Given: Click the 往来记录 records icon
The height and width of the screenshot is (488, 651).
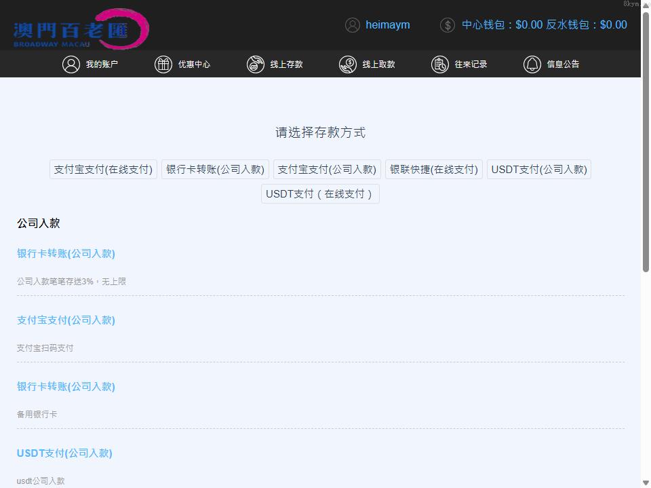Looking at the screenshot, I should coord(440,64).
